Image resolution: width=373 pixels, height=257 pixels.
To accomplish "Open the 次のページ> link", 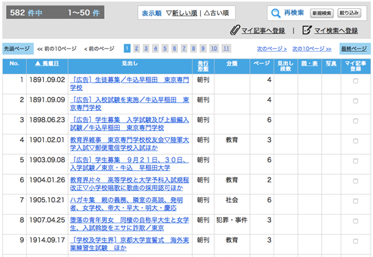I will tap(272, 49).
